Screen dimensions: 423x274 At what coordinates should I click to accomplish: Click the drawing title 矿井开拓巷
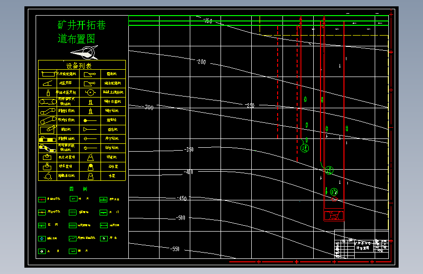(82, 25)
